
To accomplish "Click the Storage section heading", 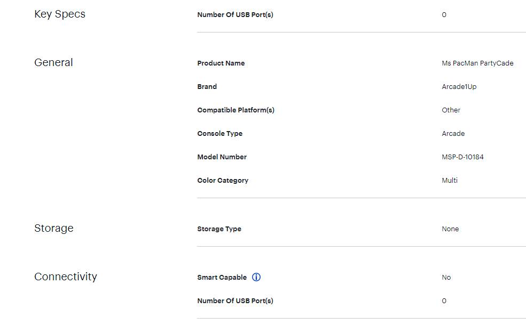I will [54, 229].
